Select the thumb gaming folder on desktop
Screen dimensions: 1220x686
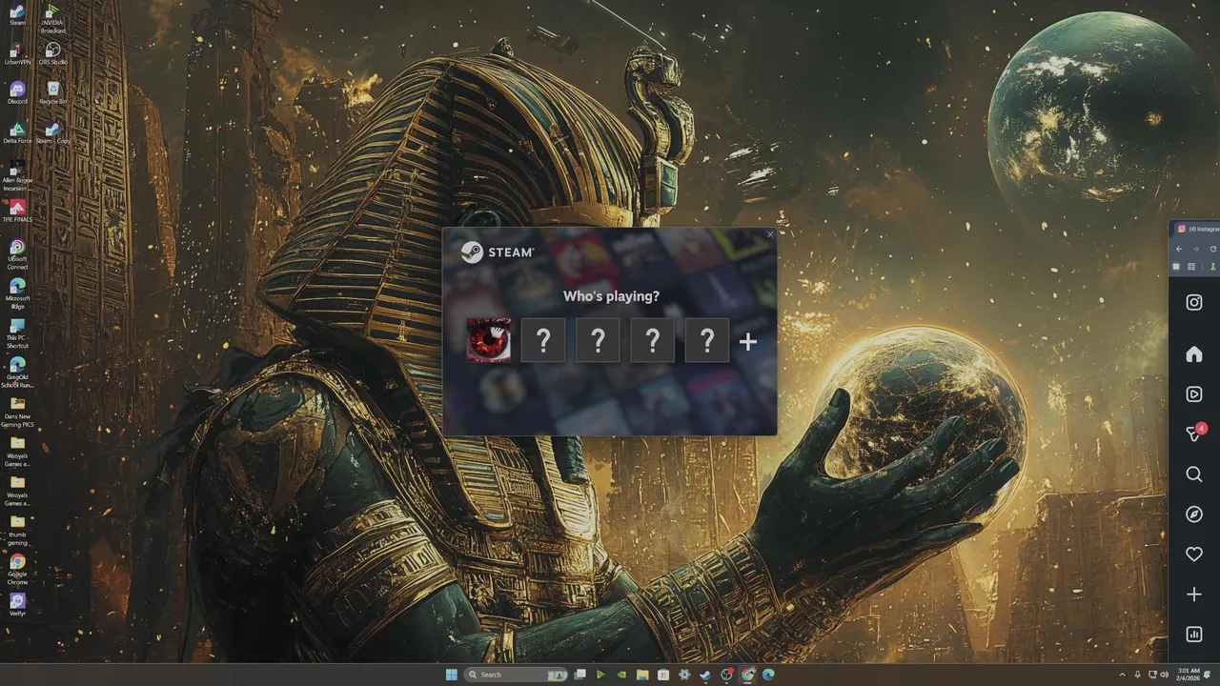pos(17,531)
